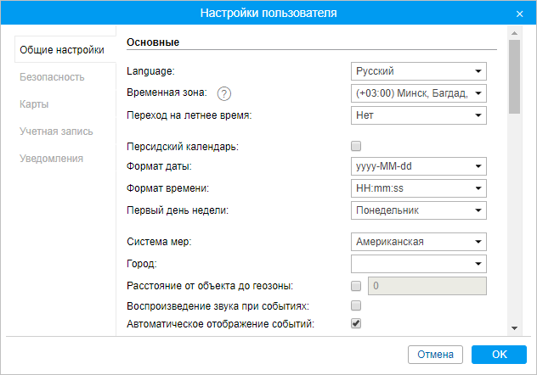Screen dimensions: 537x375
Task: Open the Карты tab
Action: pyautogui.click(x=34, y=104)
